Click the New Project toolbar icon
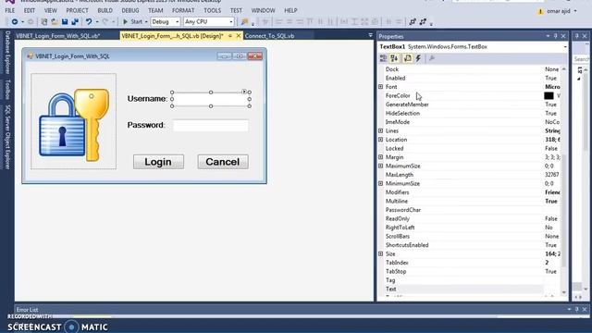 44,22
